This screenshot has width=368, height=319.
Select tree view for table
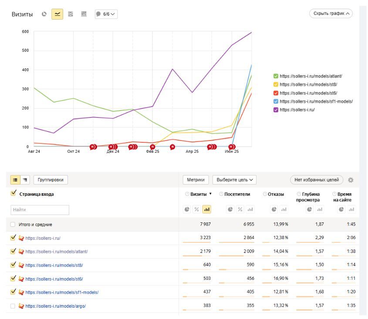click(25, 180)
